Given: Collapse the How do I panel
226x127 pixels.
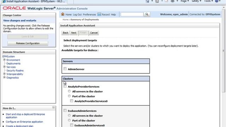Looking at the screenshot, I should pos(53,107).
